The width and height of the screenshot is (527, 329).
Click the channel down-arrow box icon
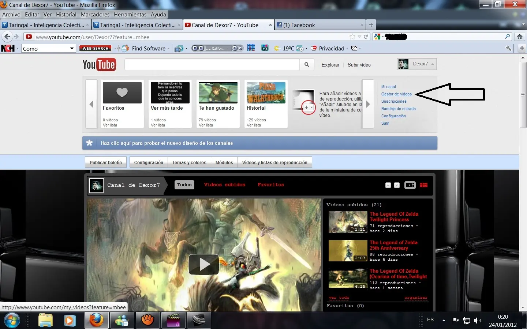pyautogui.click(x=397, y=185)
